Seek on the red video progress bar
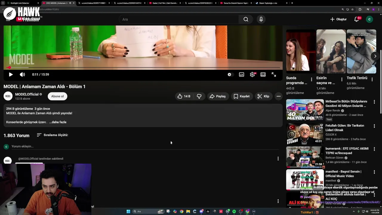 click(x=143, y=68)
